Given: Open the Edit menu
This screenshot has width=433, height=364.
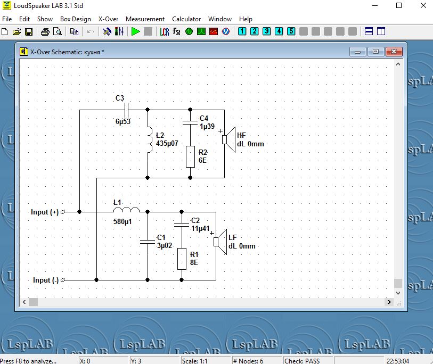Looking at the screenshot, I should 24,19.
